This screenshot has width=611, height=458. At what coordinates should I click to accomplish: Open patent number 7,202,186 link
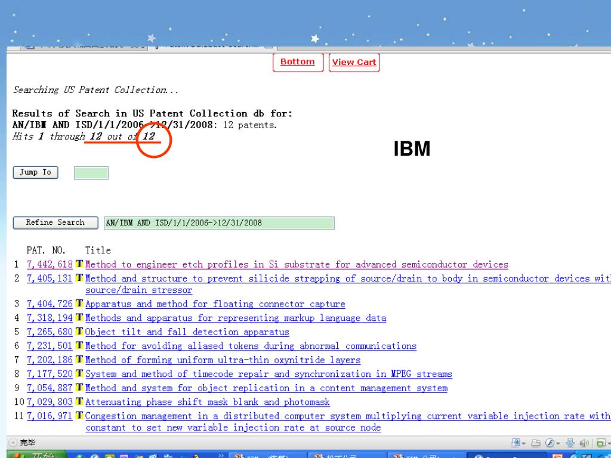pyautogui.click(x=50, y=360)
